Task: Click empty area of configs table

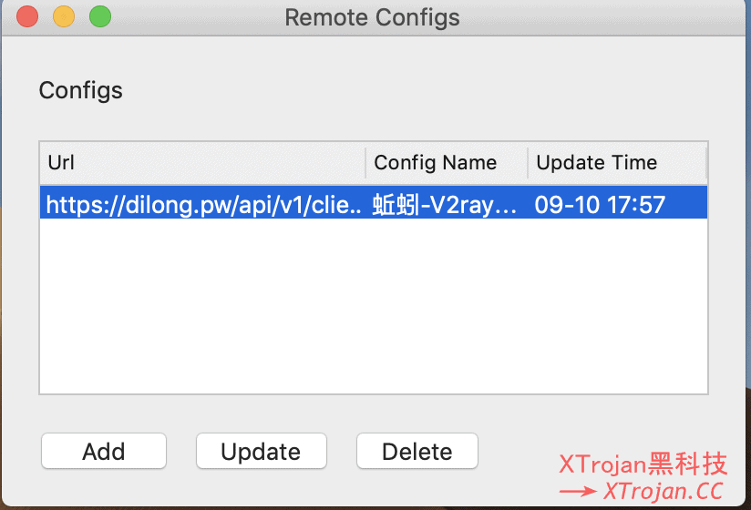Action: tap(374, 306)
